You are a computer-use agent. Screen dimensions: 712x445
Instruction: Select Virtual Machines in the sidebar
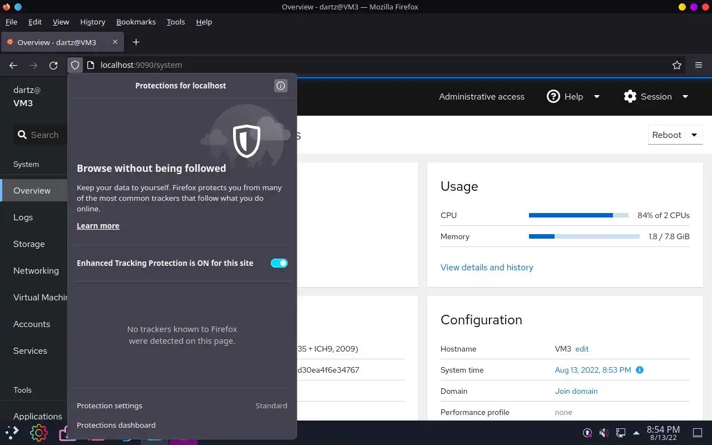(x=34, y=297)
